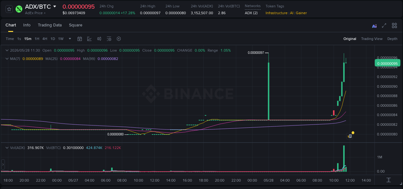
Task: Click the 24h Vol(ADX) value 3,152,507.00
Action: click(x=202, y=13)
